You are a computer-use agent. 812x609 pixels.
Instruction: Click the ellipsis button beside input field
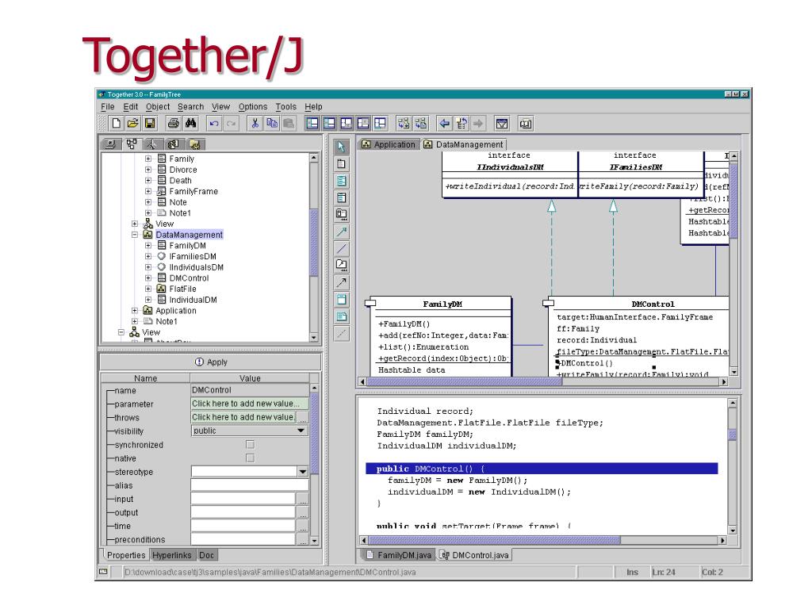(302, 500)
